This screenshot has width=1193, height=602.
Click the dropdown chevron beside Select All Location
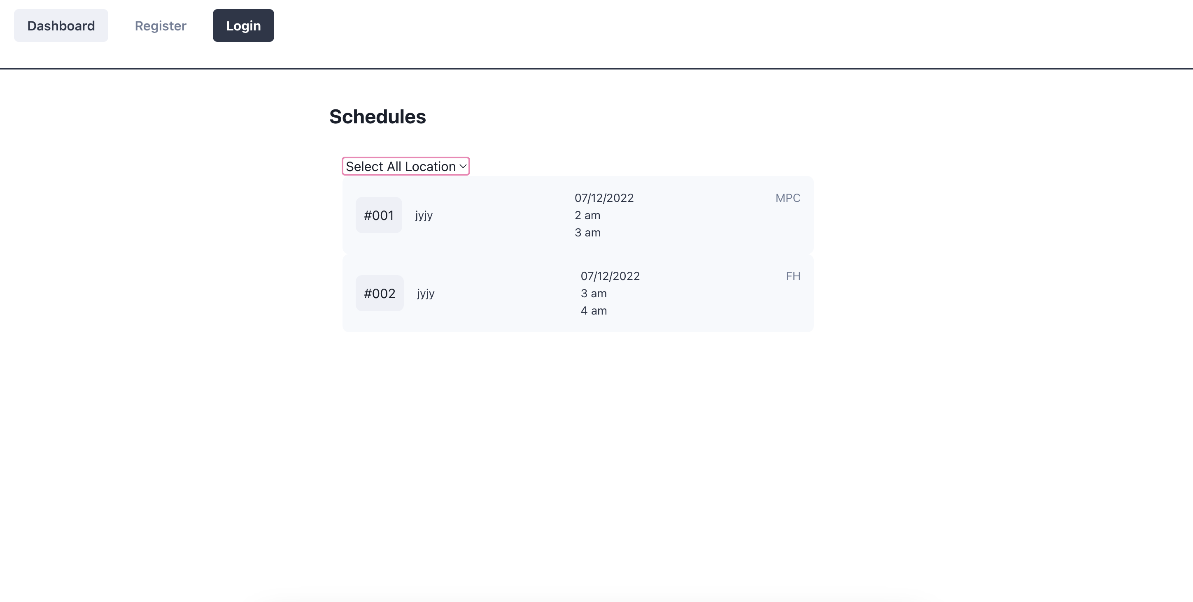click(x=462, y=166)
